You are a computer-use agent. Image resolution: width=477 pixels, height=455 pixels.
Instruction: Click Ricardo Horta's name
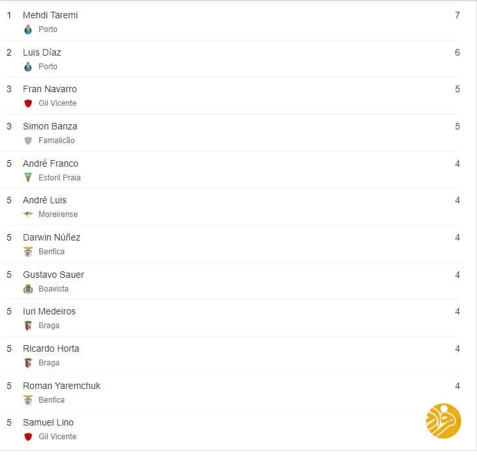click(x=51, y=348)
